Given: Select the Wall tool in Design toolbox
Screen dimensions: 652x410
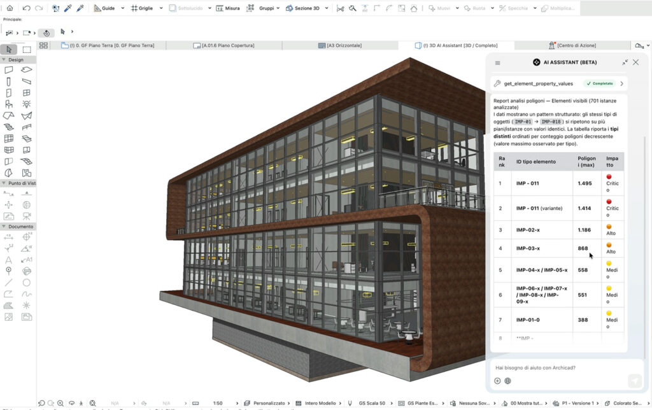Looking at the screenshot, I should [9, 70].
